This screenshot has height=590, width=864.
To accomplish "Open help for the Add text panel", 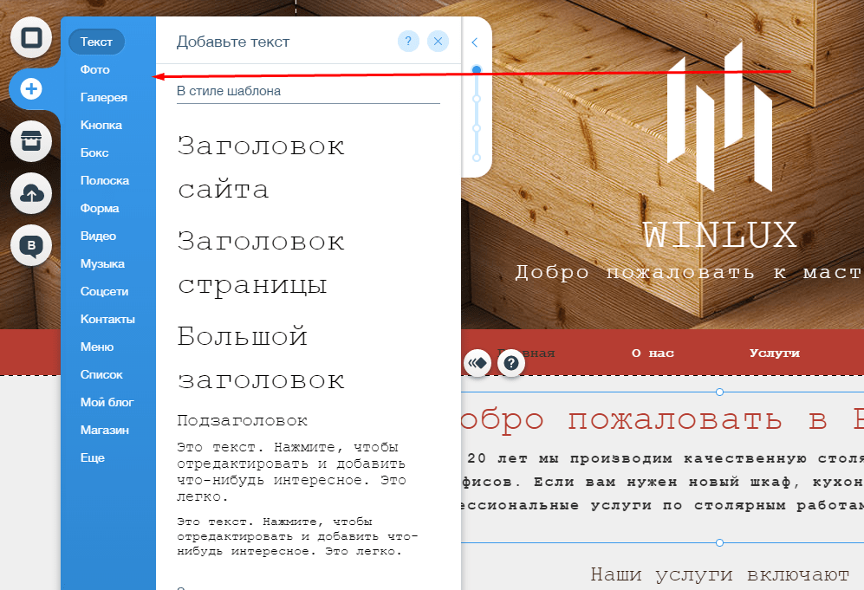I will pos(408,42).
